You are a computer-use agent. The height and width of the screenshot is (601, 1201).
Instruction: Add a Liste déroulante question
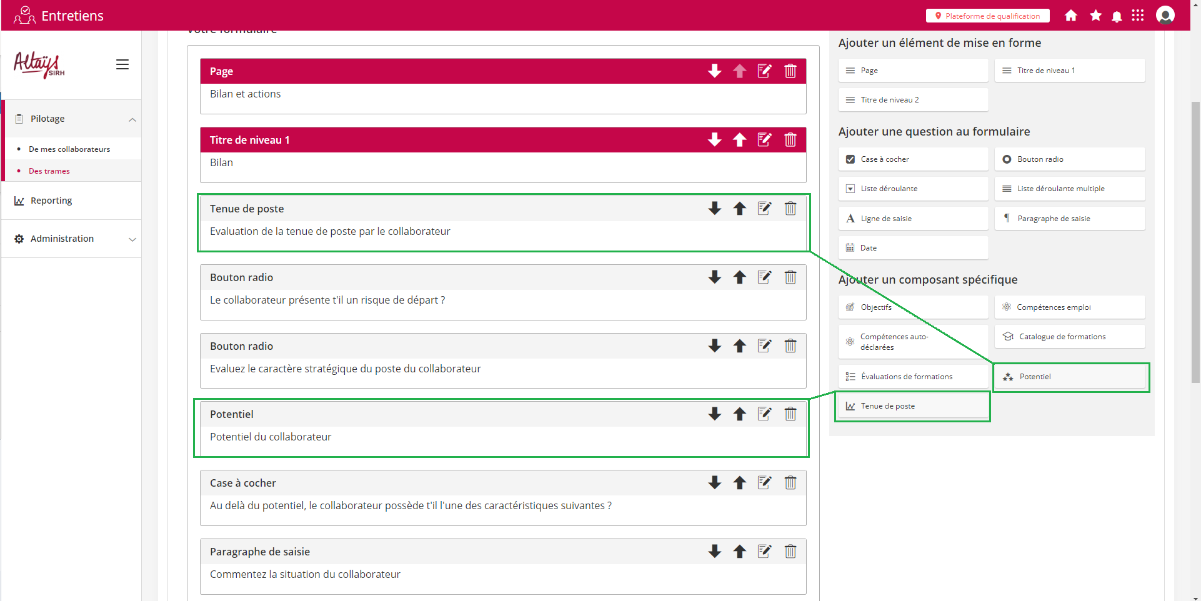click(x=913, y=189)
